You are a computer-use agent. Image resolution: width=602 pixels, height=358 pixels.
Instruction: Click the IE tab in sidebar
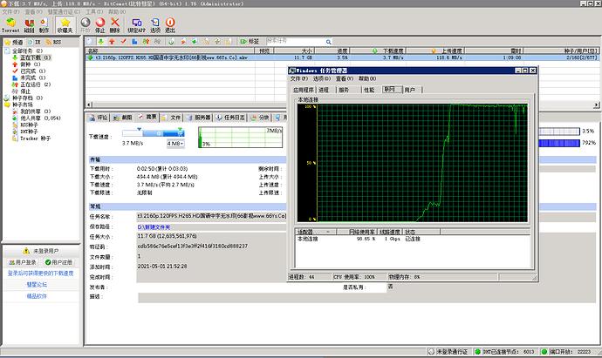point(34,42)
